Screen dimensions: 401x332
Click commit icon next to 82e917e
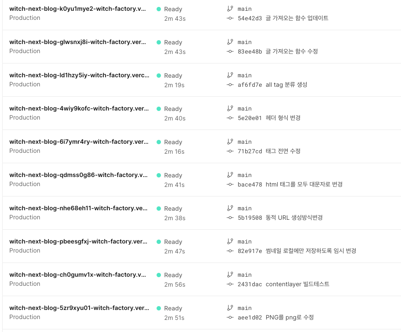pyautogui.click(x=230, y=251)
